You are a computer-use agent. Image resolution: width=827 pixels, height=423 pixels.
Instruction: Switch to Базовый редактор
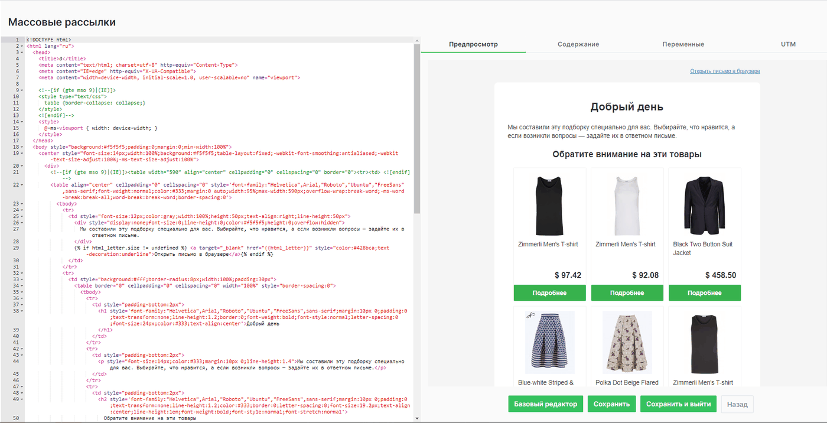click(x=545, y=404)
